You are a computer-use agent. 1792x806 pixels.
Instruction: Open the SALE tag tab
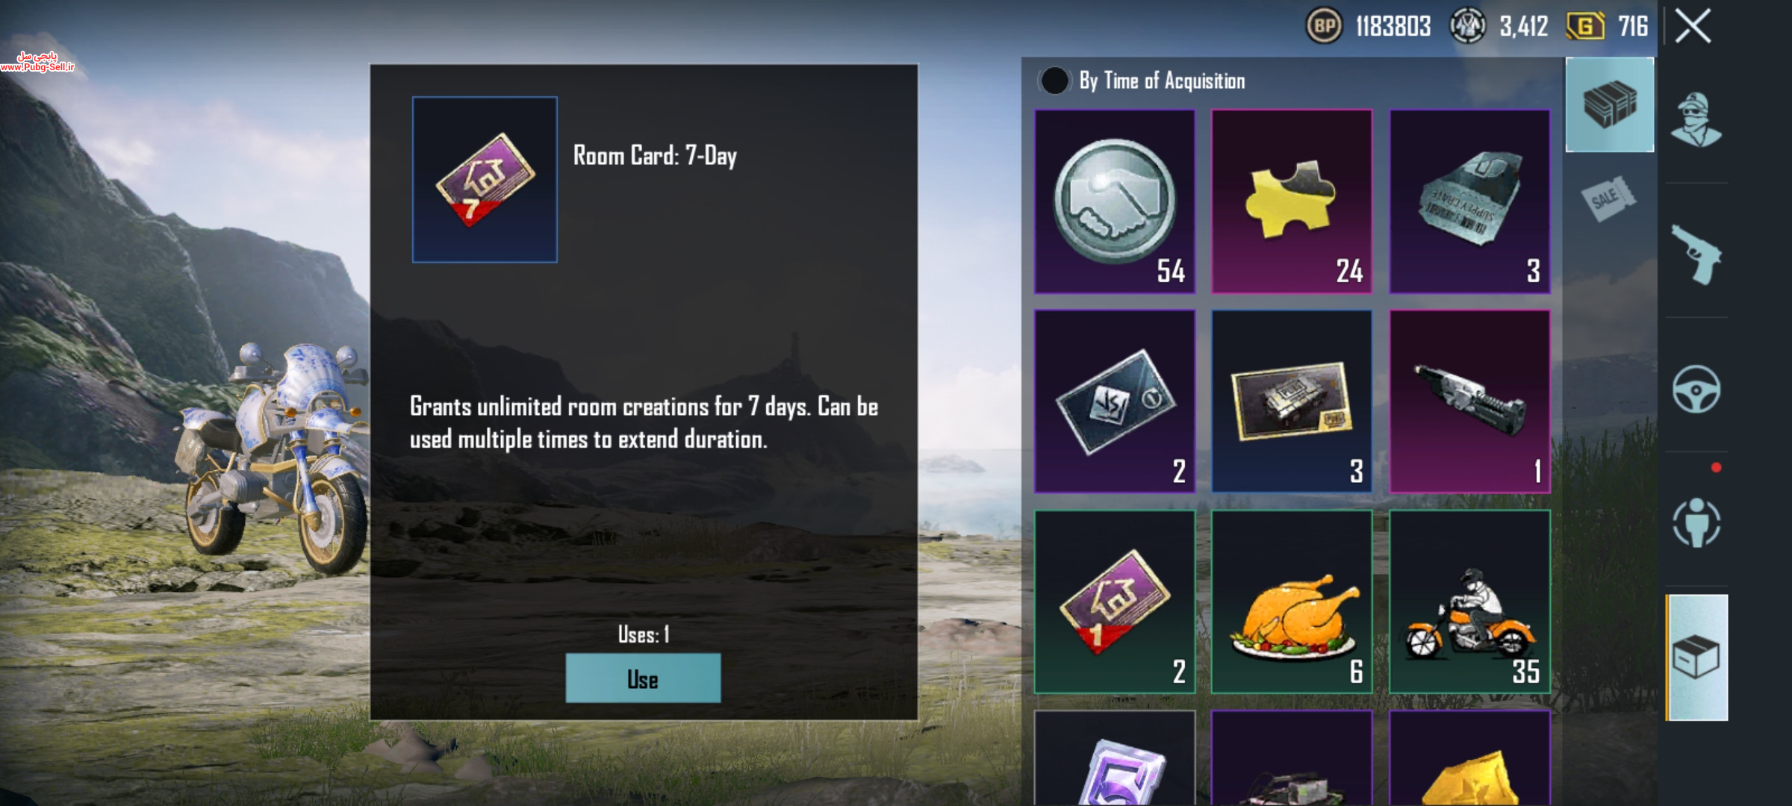coord(1608,199)
